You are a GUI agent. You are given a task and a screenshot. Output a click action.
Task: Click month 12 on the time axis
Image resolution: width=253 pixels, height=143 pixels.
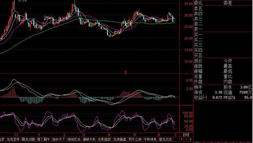pos(16,135)
